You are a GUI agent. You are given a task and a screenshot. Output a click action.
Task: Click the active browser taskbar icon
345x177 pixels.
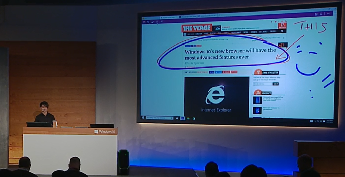click(x=183, y=118)
